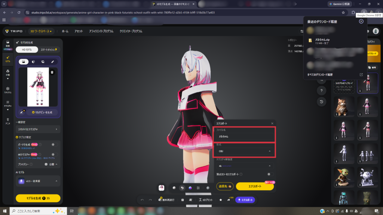
Task: Click the star favorite icon in bottom toolbar
Action: 221,200
